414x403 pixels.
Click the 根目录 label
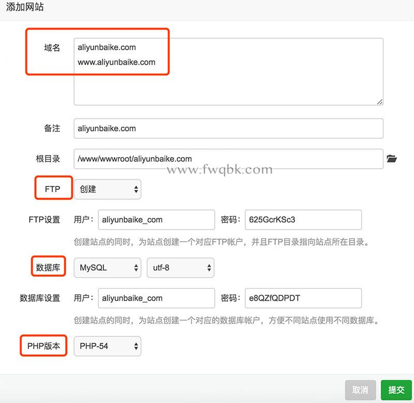click(48, 159)
